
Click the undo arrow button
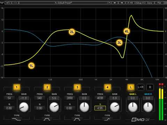click(x=8, y=3)
